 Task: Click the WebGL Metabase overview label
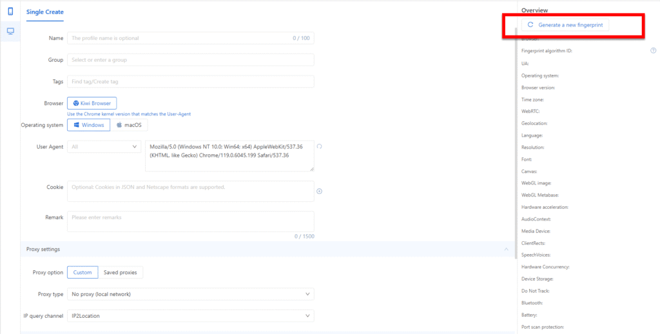pyautogui.click(x=540, y=195)
